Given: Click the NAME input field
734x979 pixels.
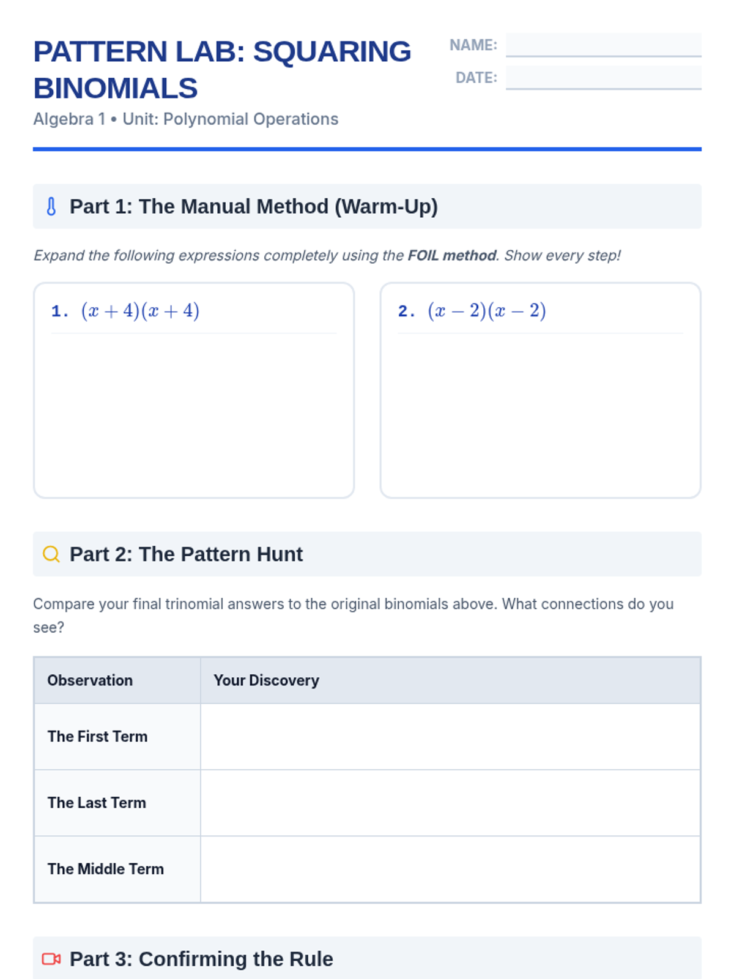Looking at the screenshot, I should 603,45.
